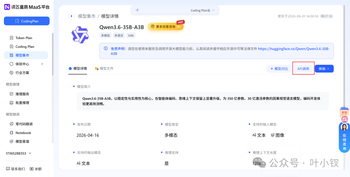Screen dimensions: 350x177
Task: Open 模型蒸馏 in the sidebar
Action: tap(22, 141)
